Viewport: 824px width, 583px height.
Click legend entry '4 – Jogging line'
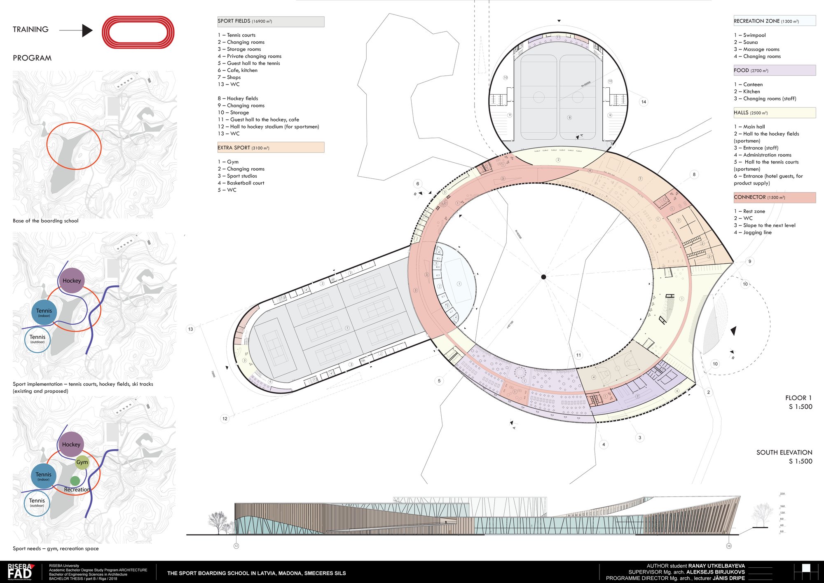point(753,232)
